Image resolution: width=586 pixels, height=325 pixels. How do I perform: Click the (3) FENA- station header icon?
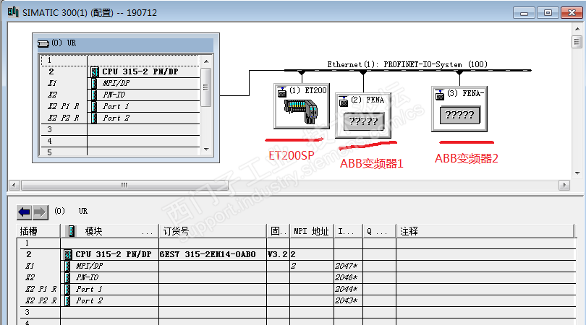(x=440, y=95)
